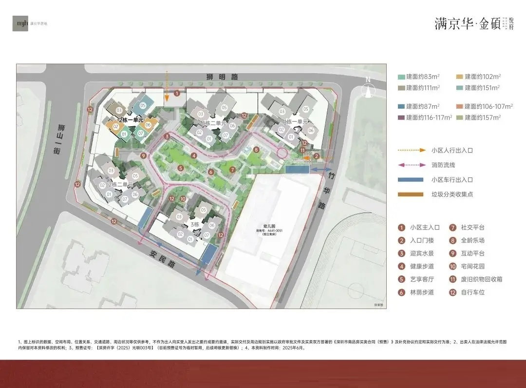Click unit 07 in 2栋一单元
The height and width of the screenshot is (388, 526).
tap(140, 133)
